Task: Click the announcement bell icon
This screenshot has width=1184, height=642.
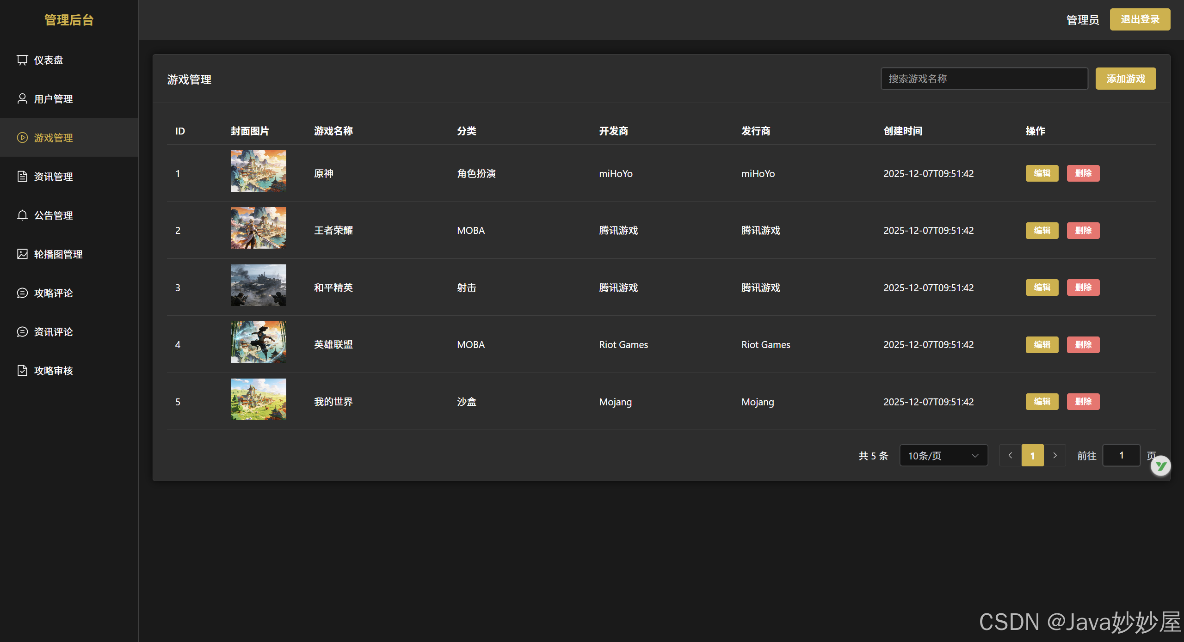Action: click(x=22, y=215)
